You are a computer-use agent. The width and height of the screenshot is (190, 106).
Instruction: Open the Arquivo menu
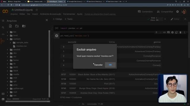(x=14, y=14)
